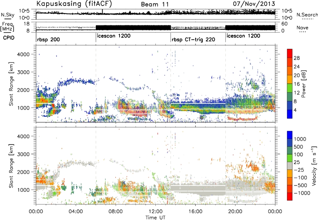Click the '3000' tick in the velocity panel
Viewport: 318px width, 220px height.
click(23, 154)
